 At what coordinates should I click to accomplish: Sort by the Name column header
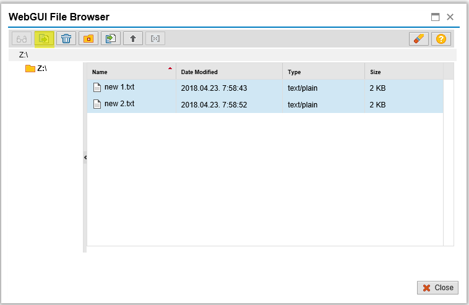tap(132, 72)
